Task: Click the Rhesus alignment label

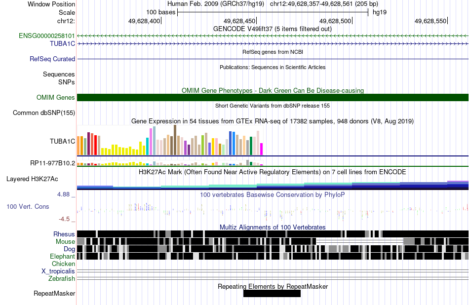Action: point(64,234)
